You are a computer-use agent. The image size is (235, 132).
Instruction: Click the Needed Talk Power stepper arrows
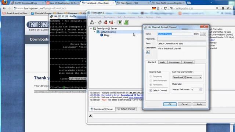click(x=200, y=89)
